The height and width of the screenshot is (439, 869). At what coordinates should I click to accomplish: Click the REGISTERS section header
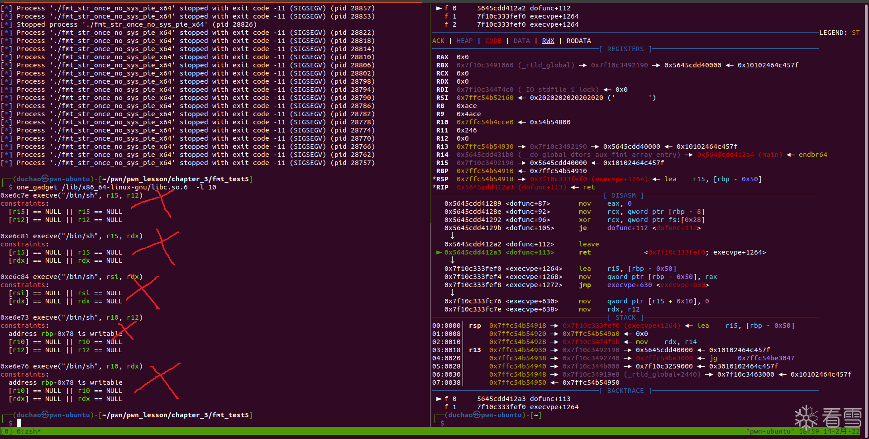pyautogui.click(x=625, y=49)
